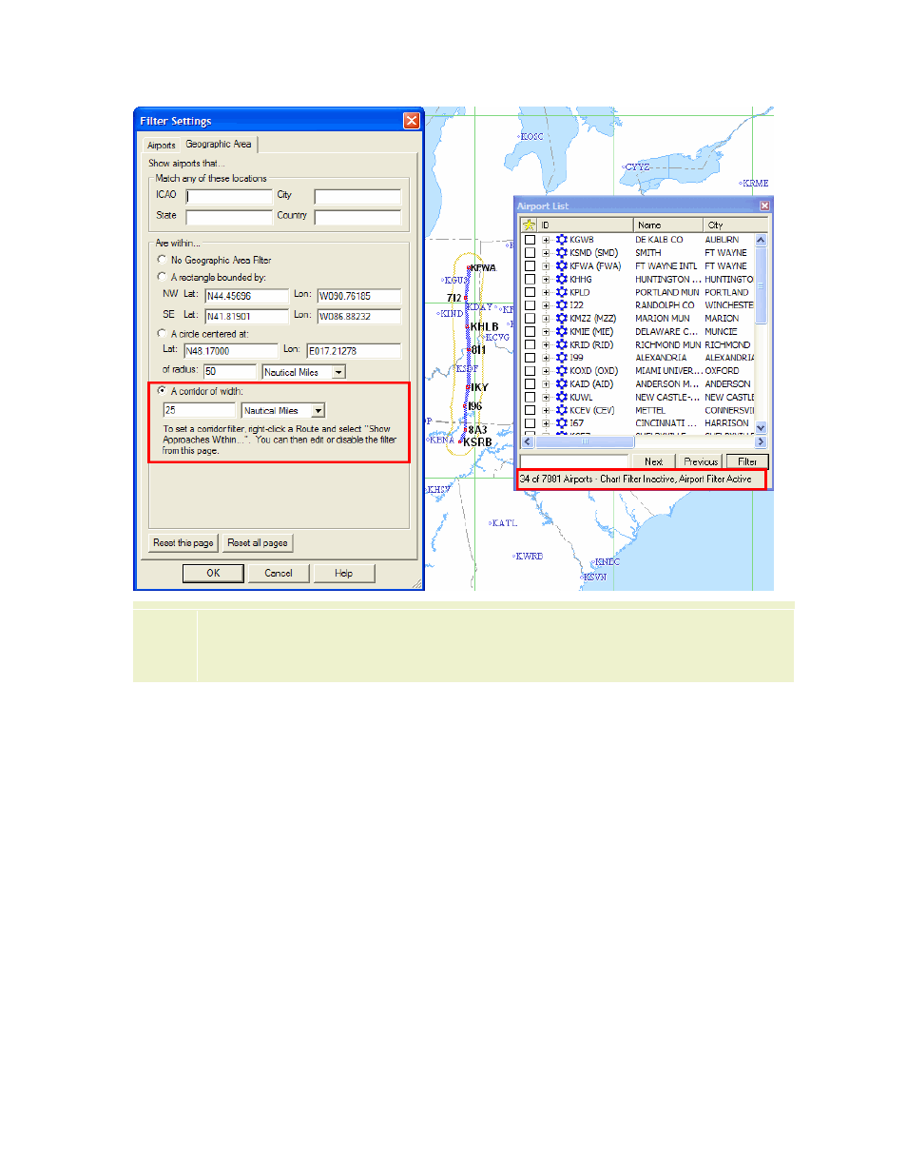Click the KRID (RID) airport icon
The image size is (907, 1175).
(562, 344)
